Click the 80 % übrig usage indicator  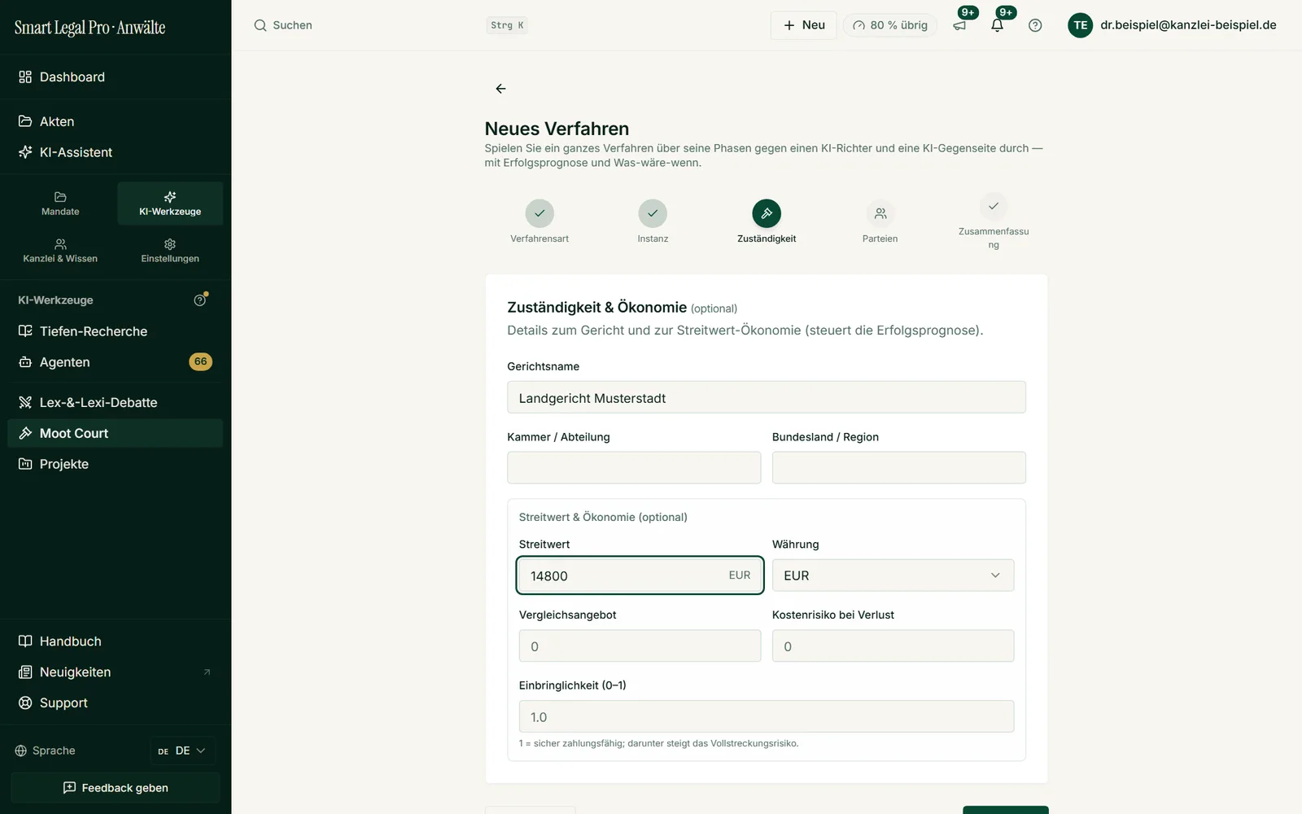click(x=890, y=25)
